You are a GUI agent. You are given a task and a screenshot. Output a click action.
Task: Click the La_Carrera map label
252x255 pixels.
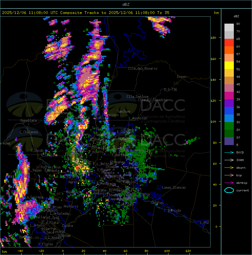[x=34, y=197]
